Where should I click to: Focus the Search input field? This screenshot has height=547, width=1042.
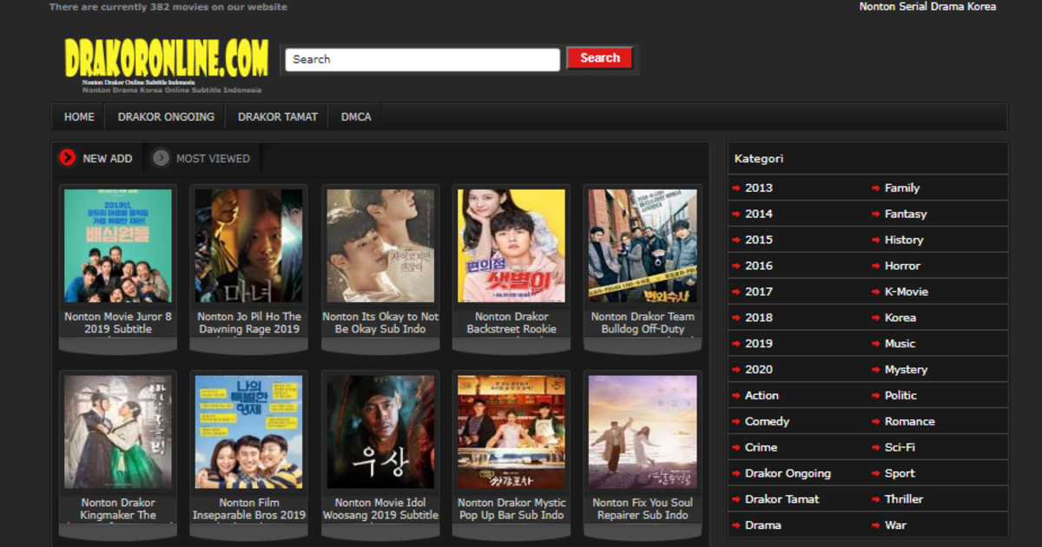(423, 59)
